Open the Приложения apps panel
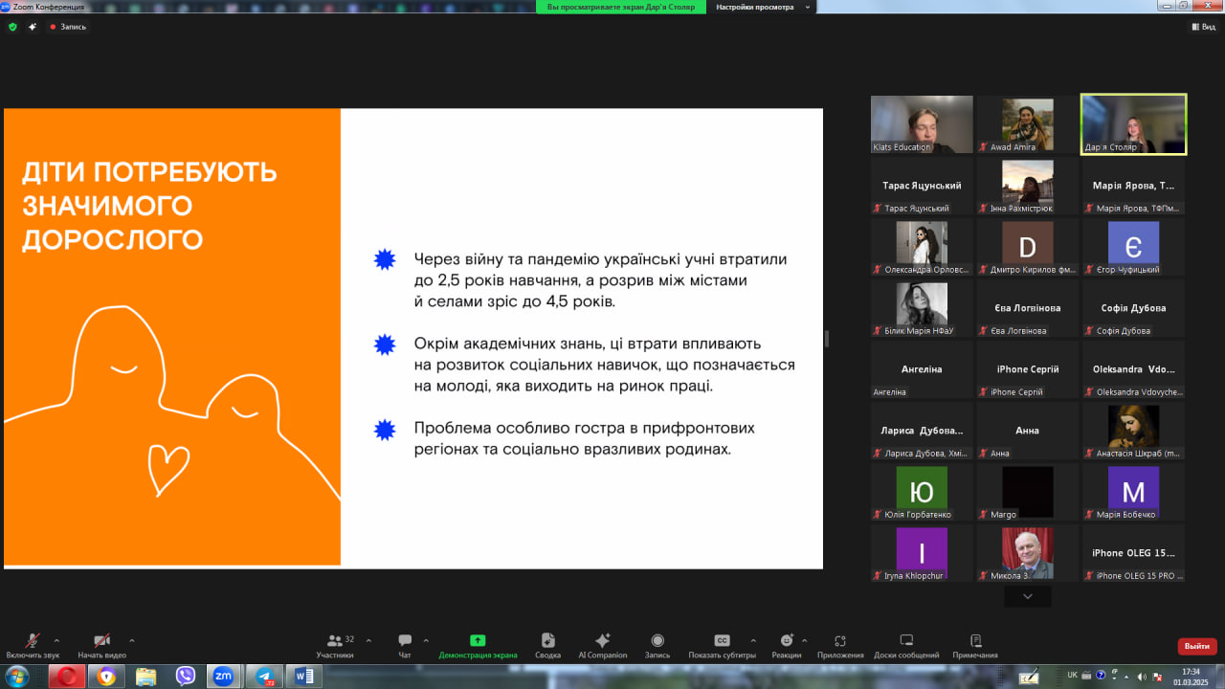The width and height of the screenshot is (1225, 689). (840, 646)
